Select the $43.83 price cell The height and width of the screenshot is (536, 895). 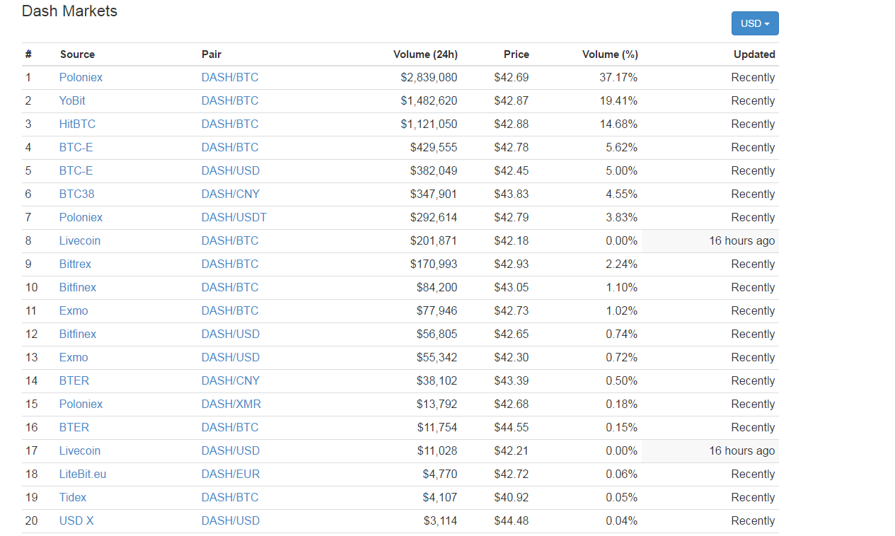tap(512, 194)
